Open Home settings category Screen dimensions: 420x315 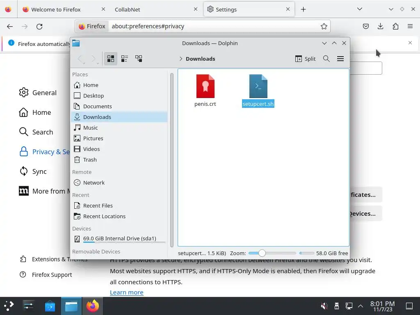click(x=35, y=112)
